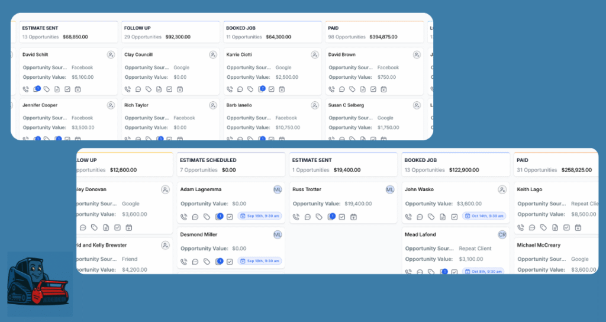This screenshot has height=322, width=606.
Task: Toggle the task checkbox icon on Desmond Miller's card
Action: 230,261
